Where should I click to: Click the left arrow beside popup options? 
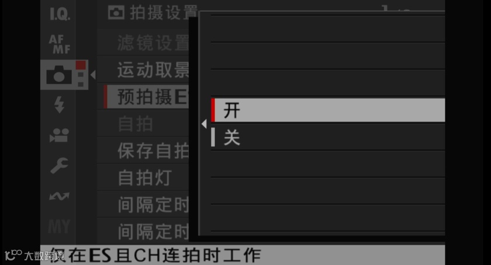click(204, 124)
